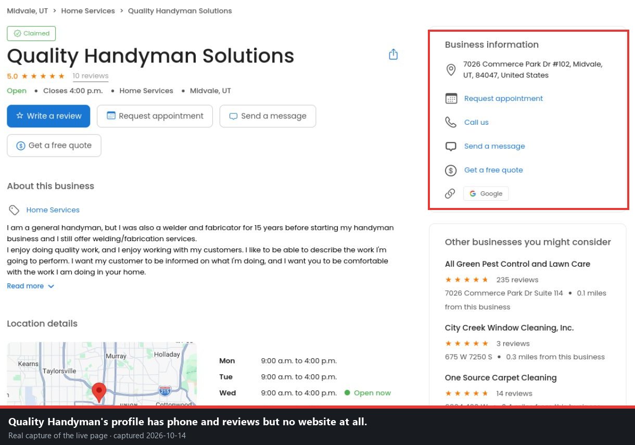The height and width of the screenshot is (445, 635).
Task: Open Home Services category link in About section
Action: pos(53,210)
